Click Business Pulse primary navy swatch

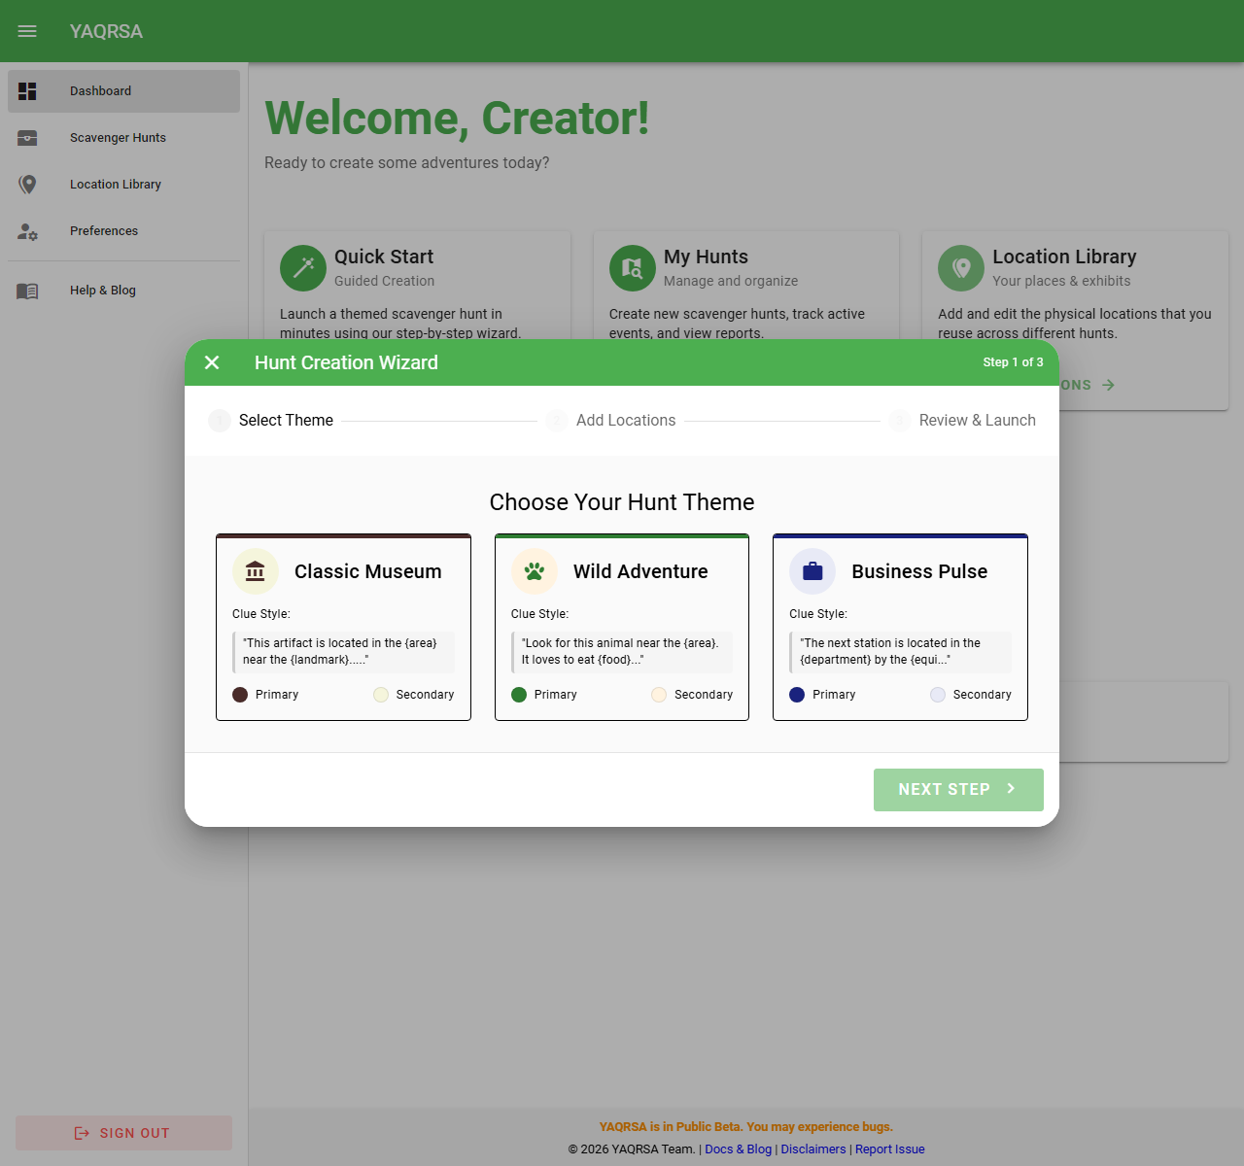click(x=797, y=695)
